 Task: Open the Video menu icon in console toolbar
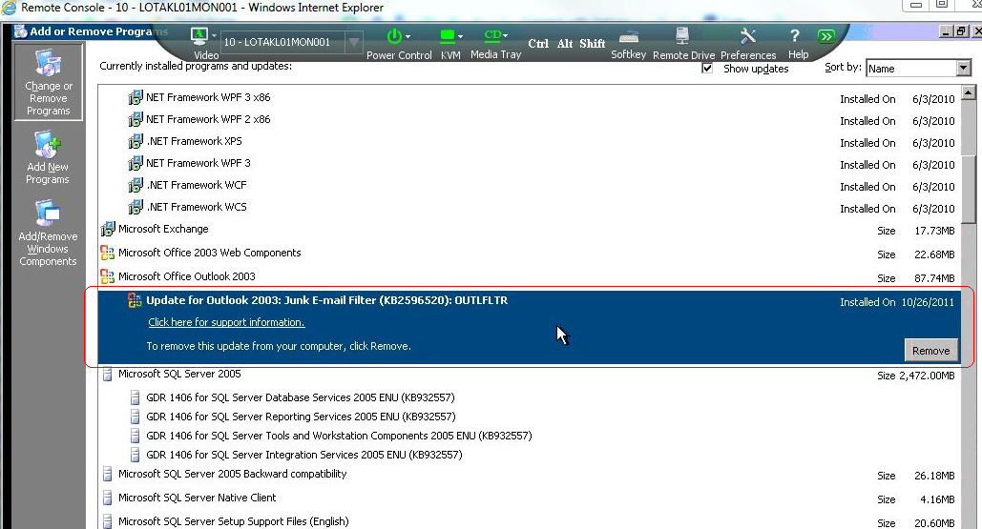199,37
